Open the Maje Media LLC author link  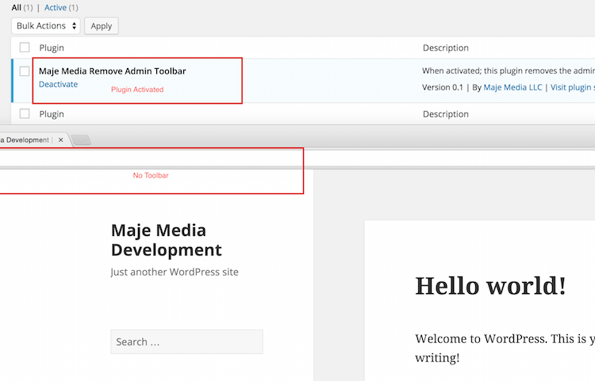[x=512, y=87]
